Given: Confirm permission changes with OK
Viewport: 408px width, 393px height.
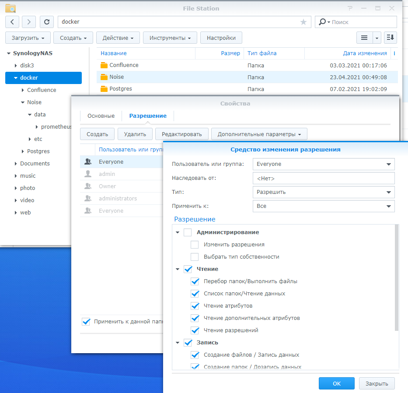Looking at the screenshot, I should pos(336,383).
